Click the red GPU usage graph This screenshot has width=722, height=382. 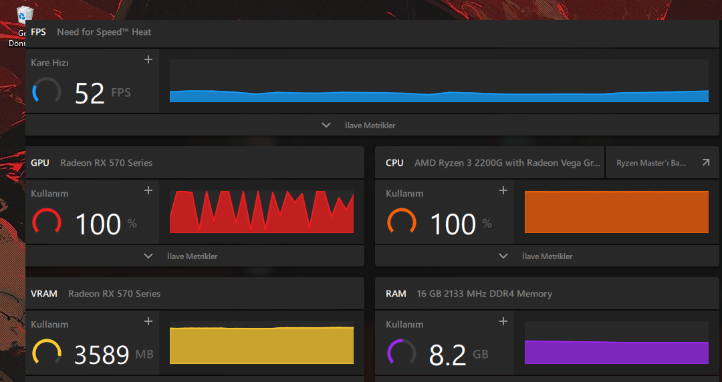[261, 212]
